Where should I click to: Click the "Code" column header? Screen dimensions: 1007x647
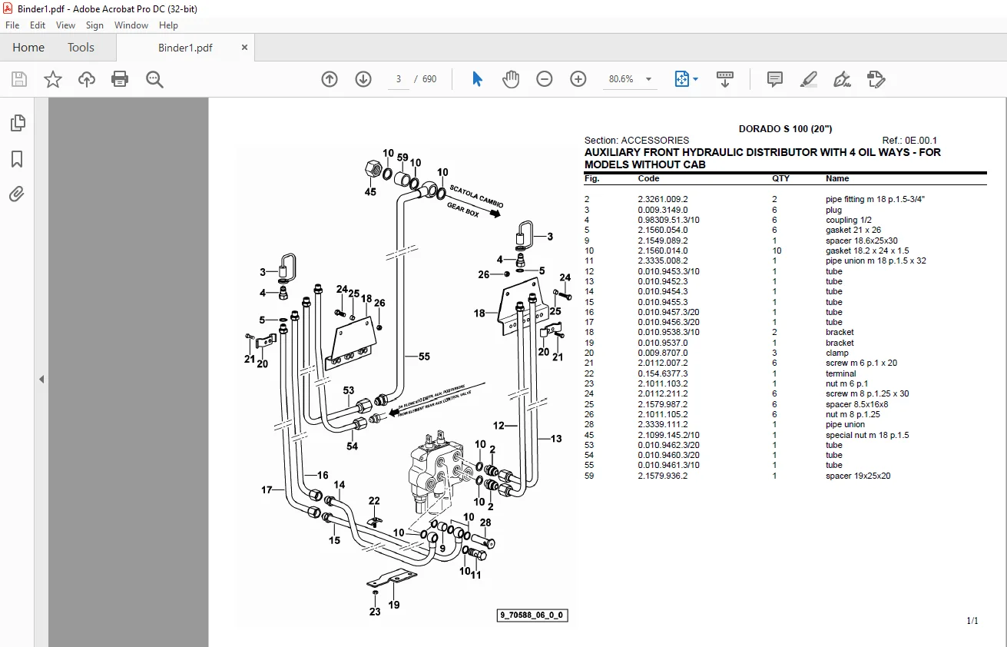click(x=648, y=178)
